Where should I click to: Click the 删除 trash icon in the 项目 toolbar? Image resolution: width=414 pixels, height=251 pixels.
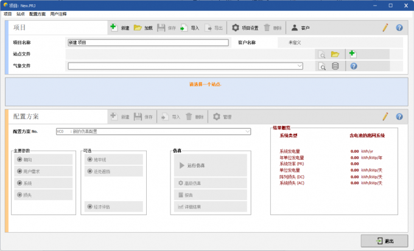pyautogui.click(x=267, y=27)
